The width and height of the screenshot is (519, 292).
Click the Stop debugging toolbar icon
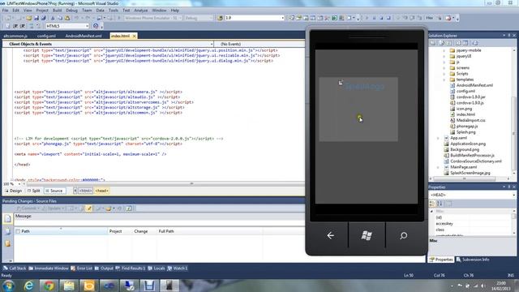381,18
